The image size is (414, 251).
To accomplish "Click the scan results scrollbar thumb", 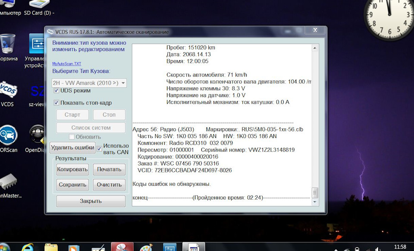I will coord(315,193).
